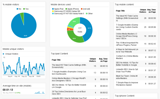Open '20 Top Online Directories for Local Business SEO'
160x99 pixels.
[80, 93]
